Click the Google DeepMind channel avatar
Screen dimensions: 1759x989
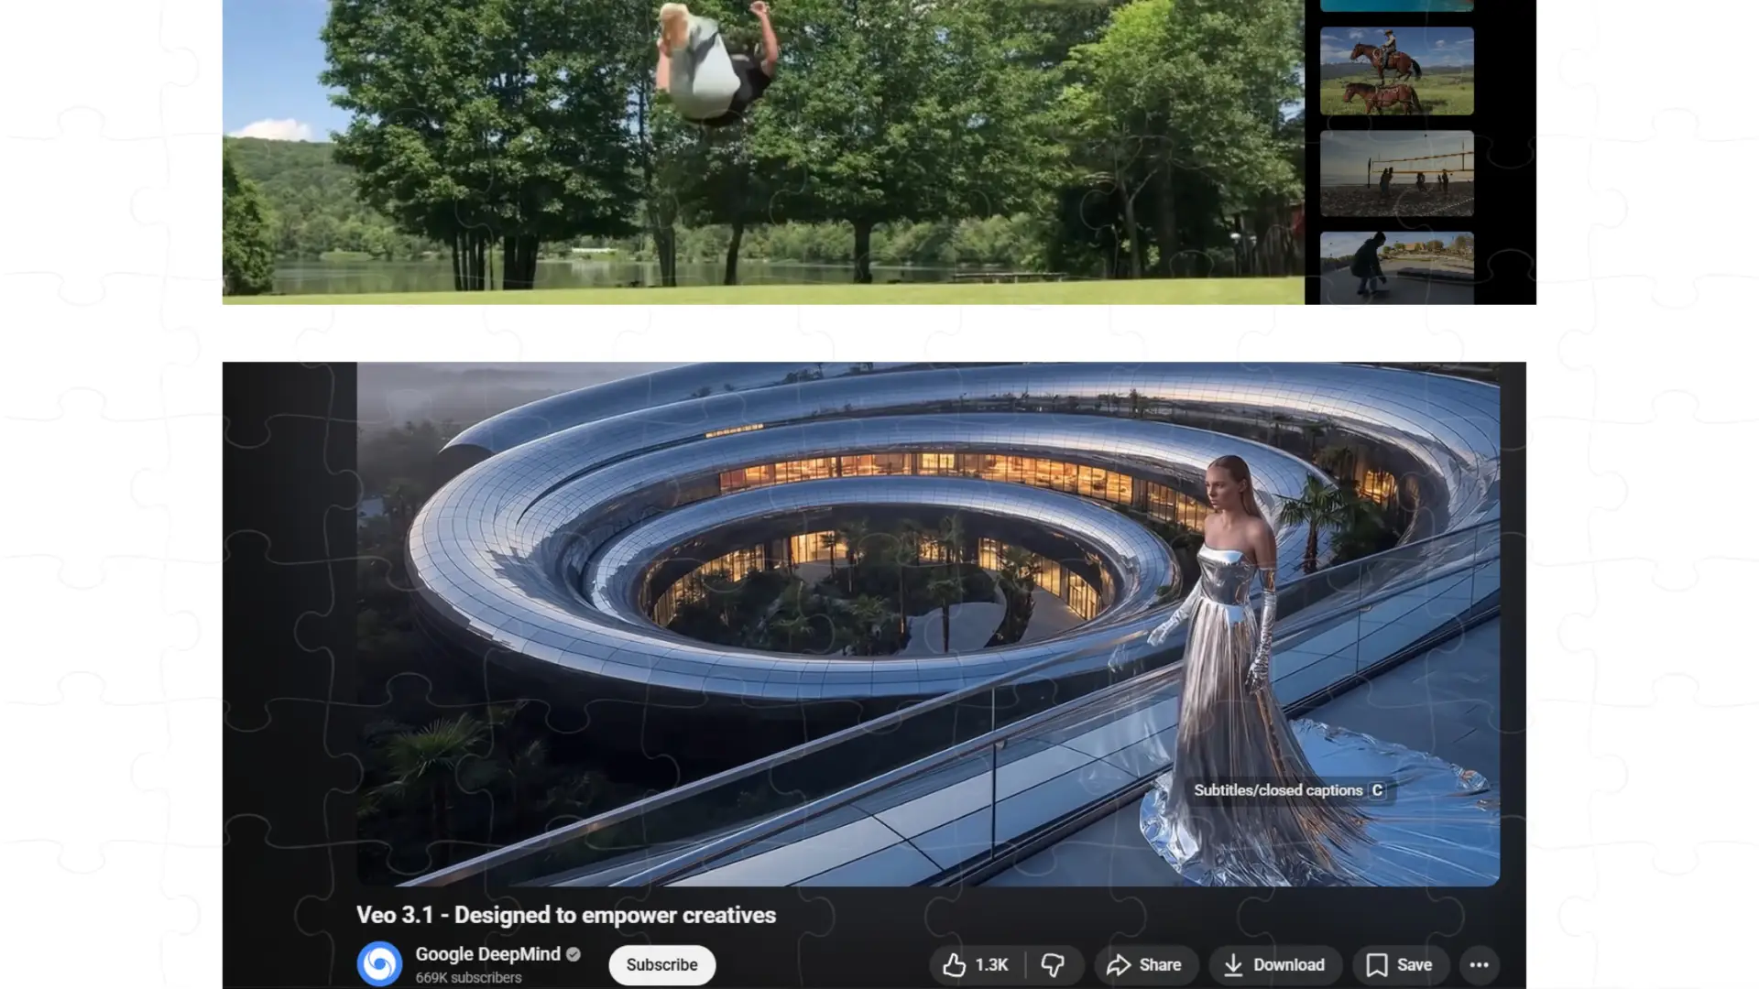[379, 963]
